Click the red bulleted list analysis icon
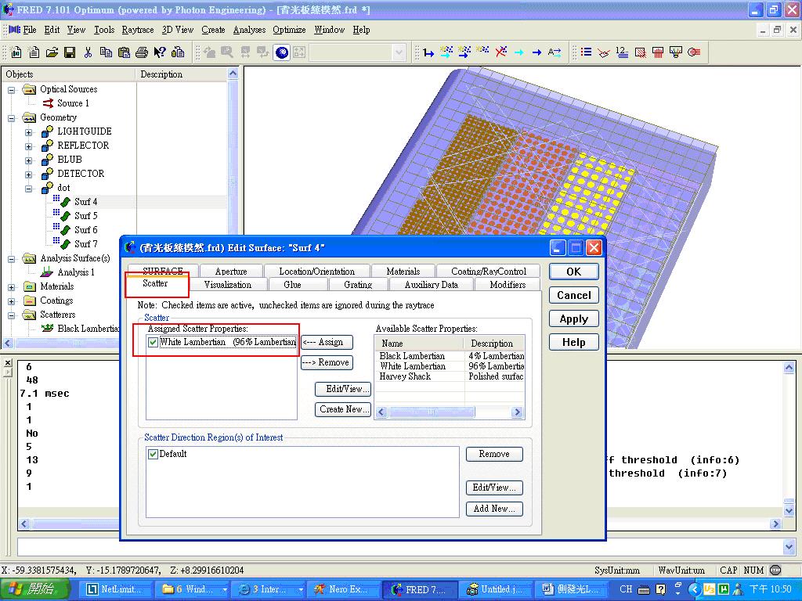Viewport: 802px width, 601px height. pyautogui.click(x=586, y=52)
